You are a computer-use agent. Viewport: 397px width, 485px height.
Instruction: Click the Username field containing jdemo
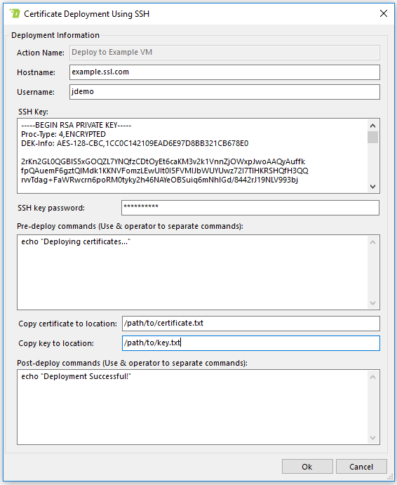click(224, 92)
